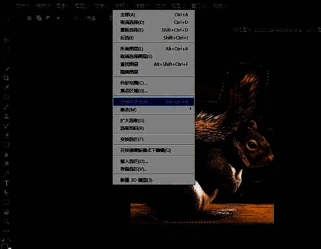This screenshot has width=321, height=249.
Task: Open the 图层 menu
Action: 79,5
